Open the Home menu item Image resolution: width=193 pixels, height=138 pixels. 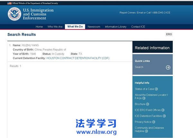point(39,27)
